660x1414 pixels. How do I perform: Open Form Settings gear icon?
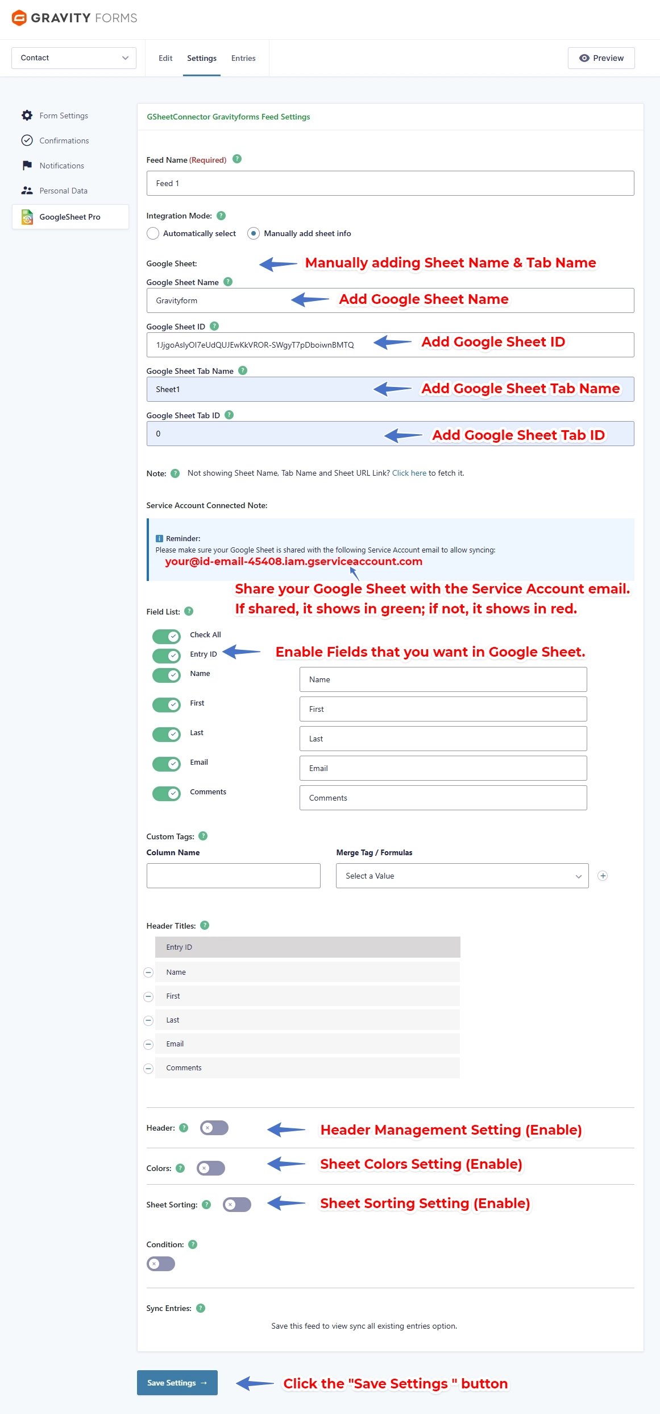[27, 116]
